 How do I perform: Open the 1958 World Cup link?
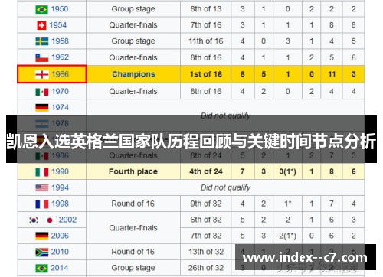pyautogui.click(x=60, y=41)
